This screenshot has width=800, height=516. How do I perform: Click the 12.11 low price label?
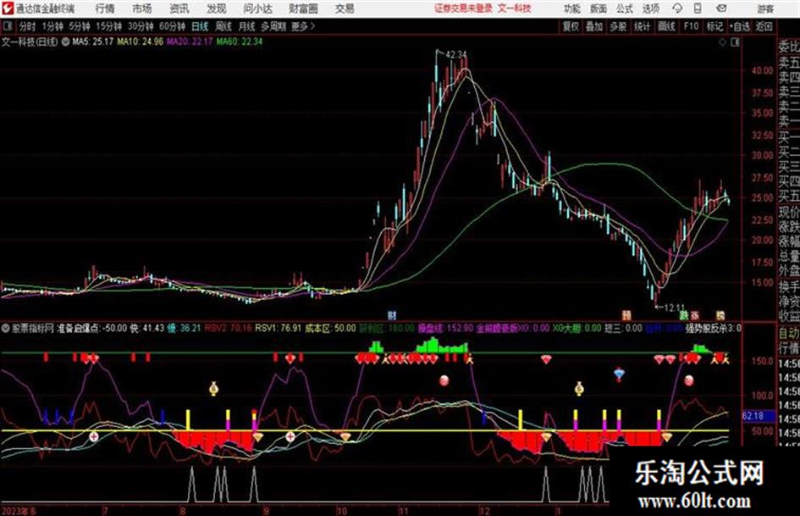coord(675,308)
